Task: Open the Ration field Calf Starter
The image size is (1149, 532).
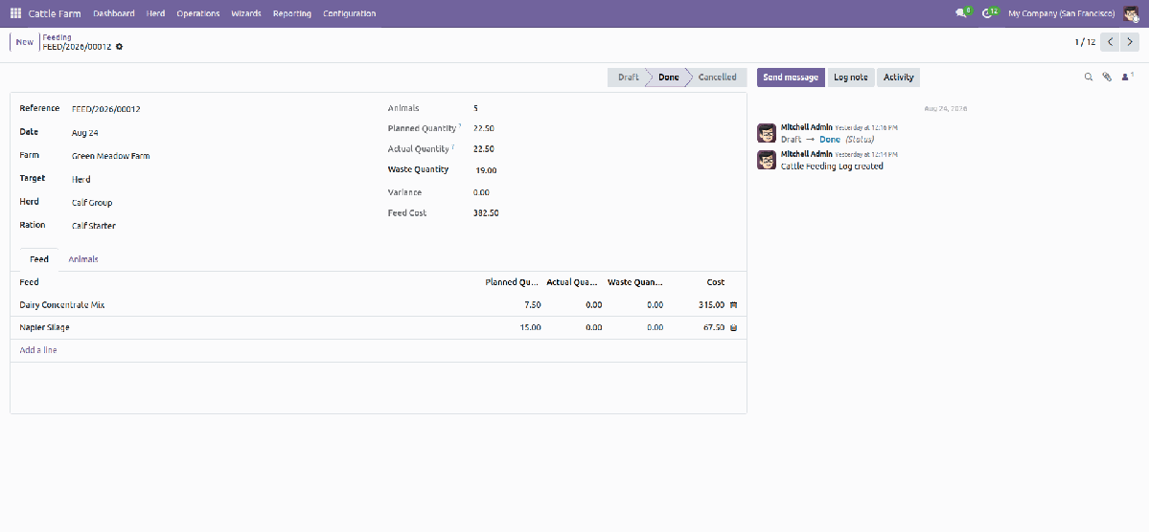Action: [x=218, y=226]
